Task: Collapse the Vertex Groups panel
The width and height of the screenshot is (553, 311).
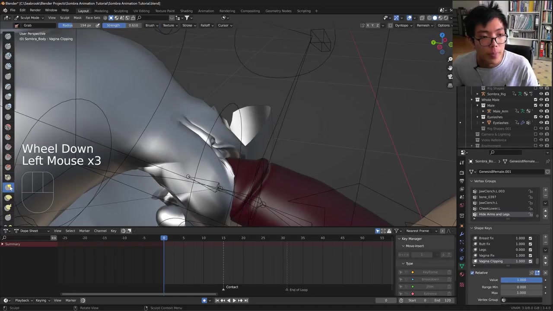Action: tap(471, 181)
